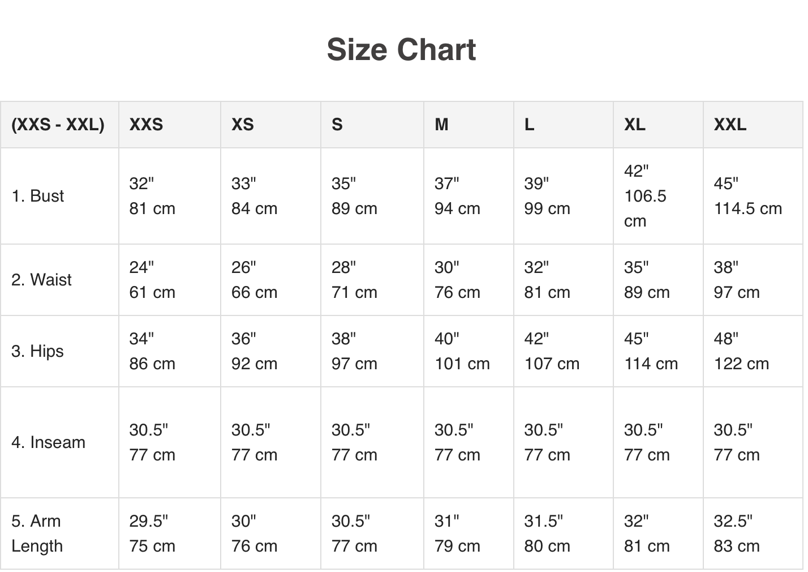The width and height of the screenshot is (808, 572).
Task: Click the Size Chart heading
Action: pos(401,50)
